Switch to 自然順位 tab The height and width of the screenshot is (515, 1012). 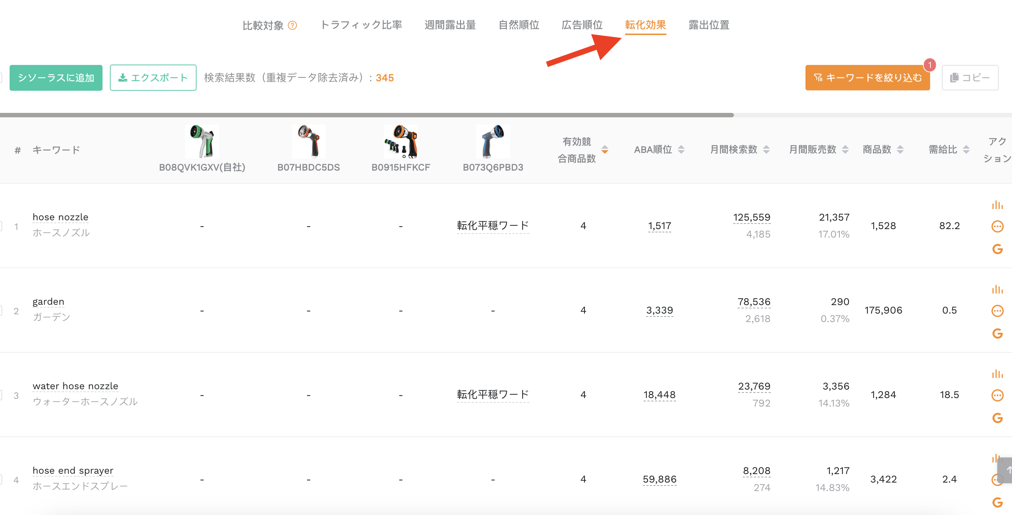(x=519, y=25)
